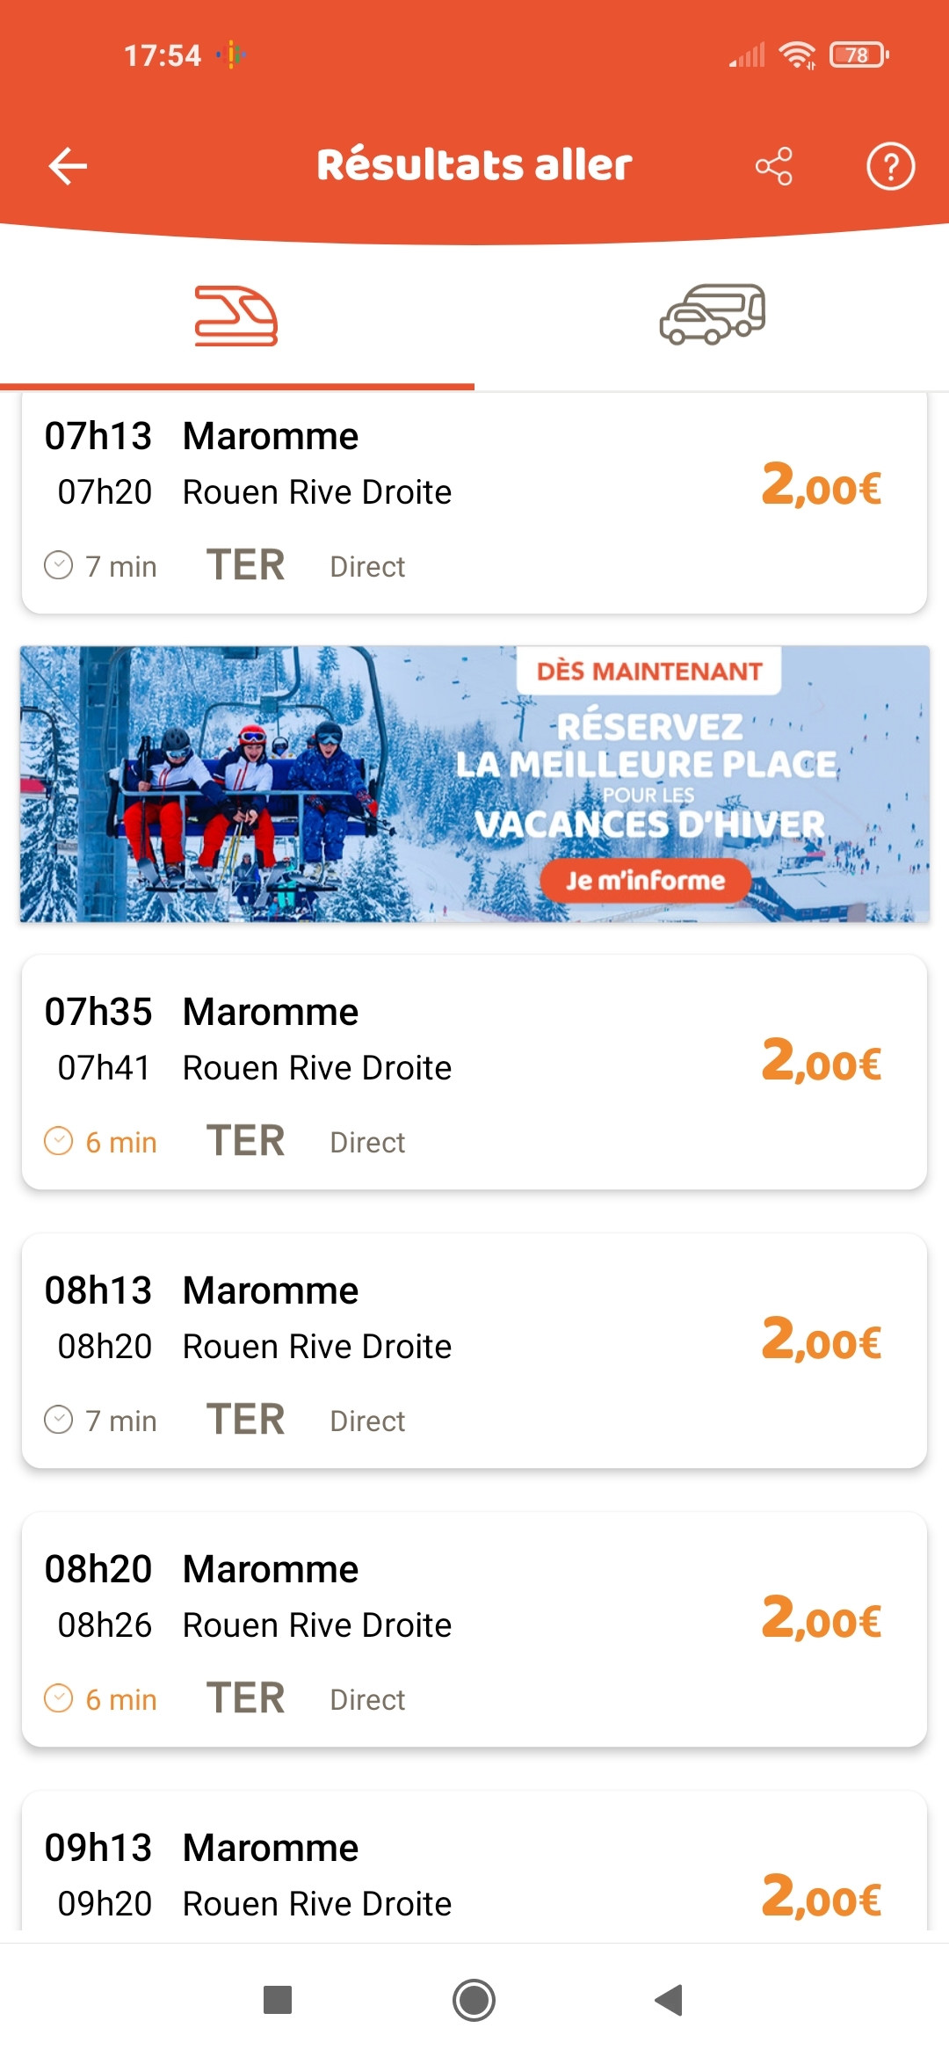This screenshot has width=949, height=2057.
Task: Tap the back arrow icon
Action: pos(68,166)
